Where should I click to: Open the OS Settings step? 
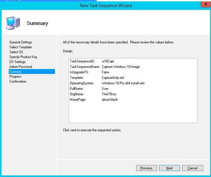point(17,62)
